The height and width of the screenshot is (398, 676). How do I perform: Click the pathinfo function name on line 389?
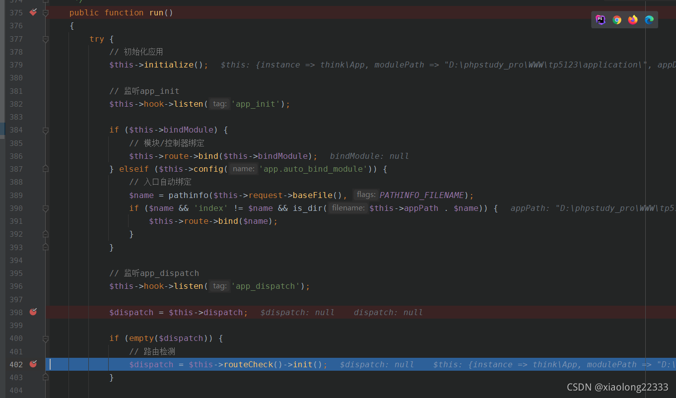click(189, 195)
